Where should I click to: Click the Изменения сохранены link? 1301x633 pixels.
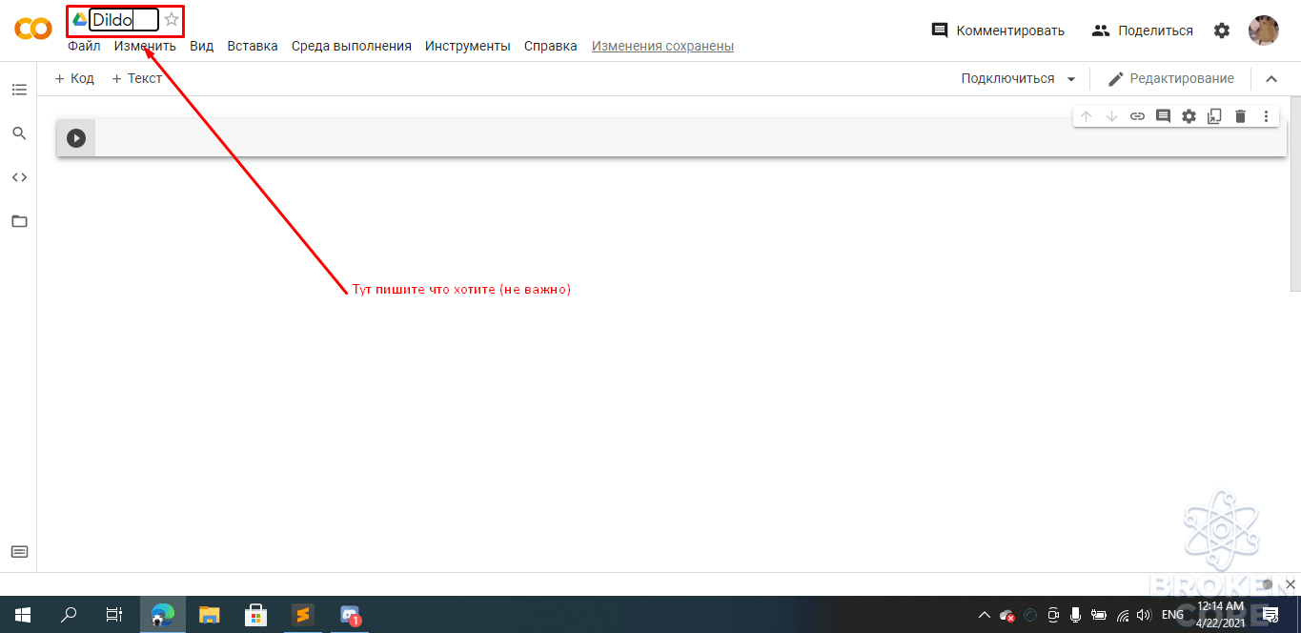pos(662,46)
